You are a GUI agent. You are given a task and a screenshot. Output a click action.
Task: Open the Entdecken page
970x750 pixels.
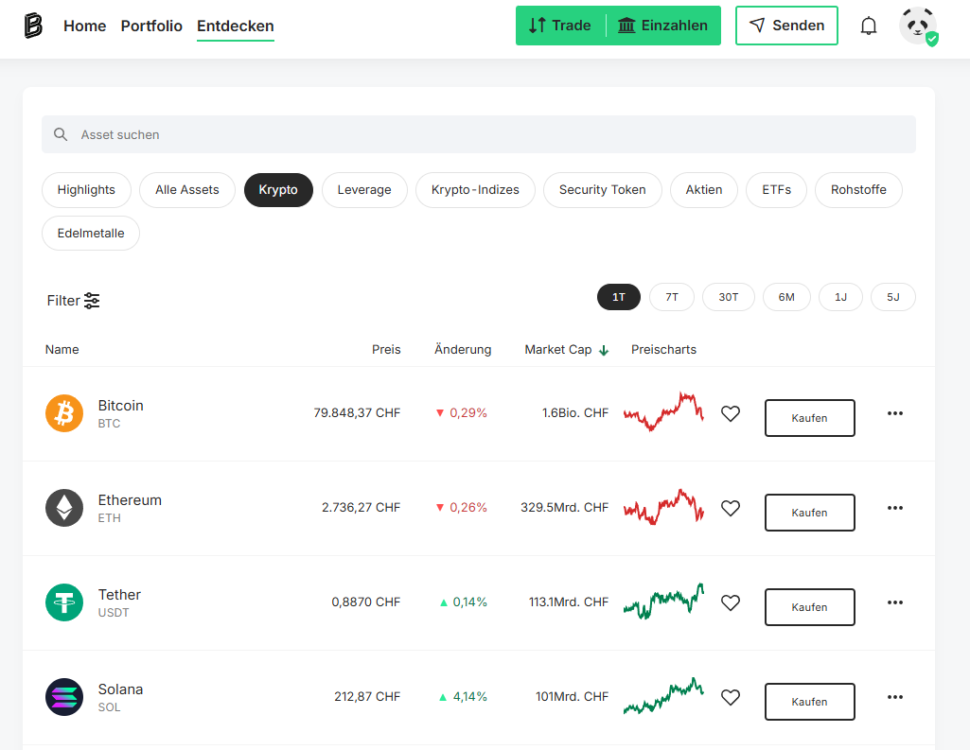click(235, 26)
